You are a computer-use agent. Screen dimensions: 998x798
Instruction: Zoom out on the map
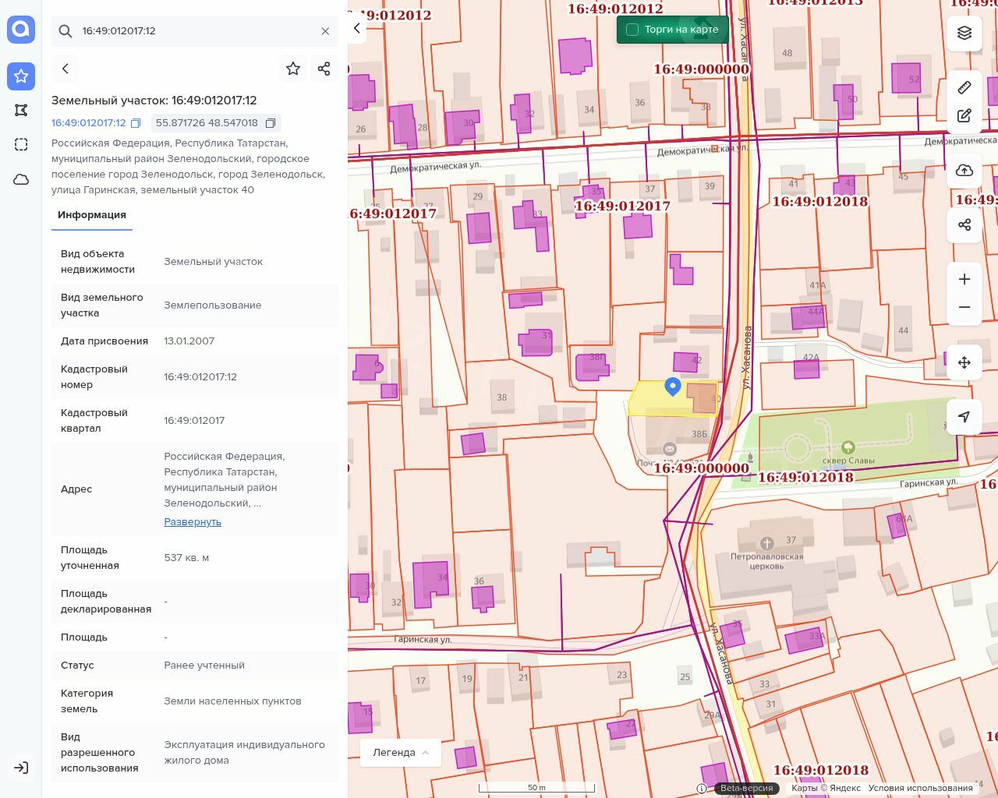pos(964,307)
